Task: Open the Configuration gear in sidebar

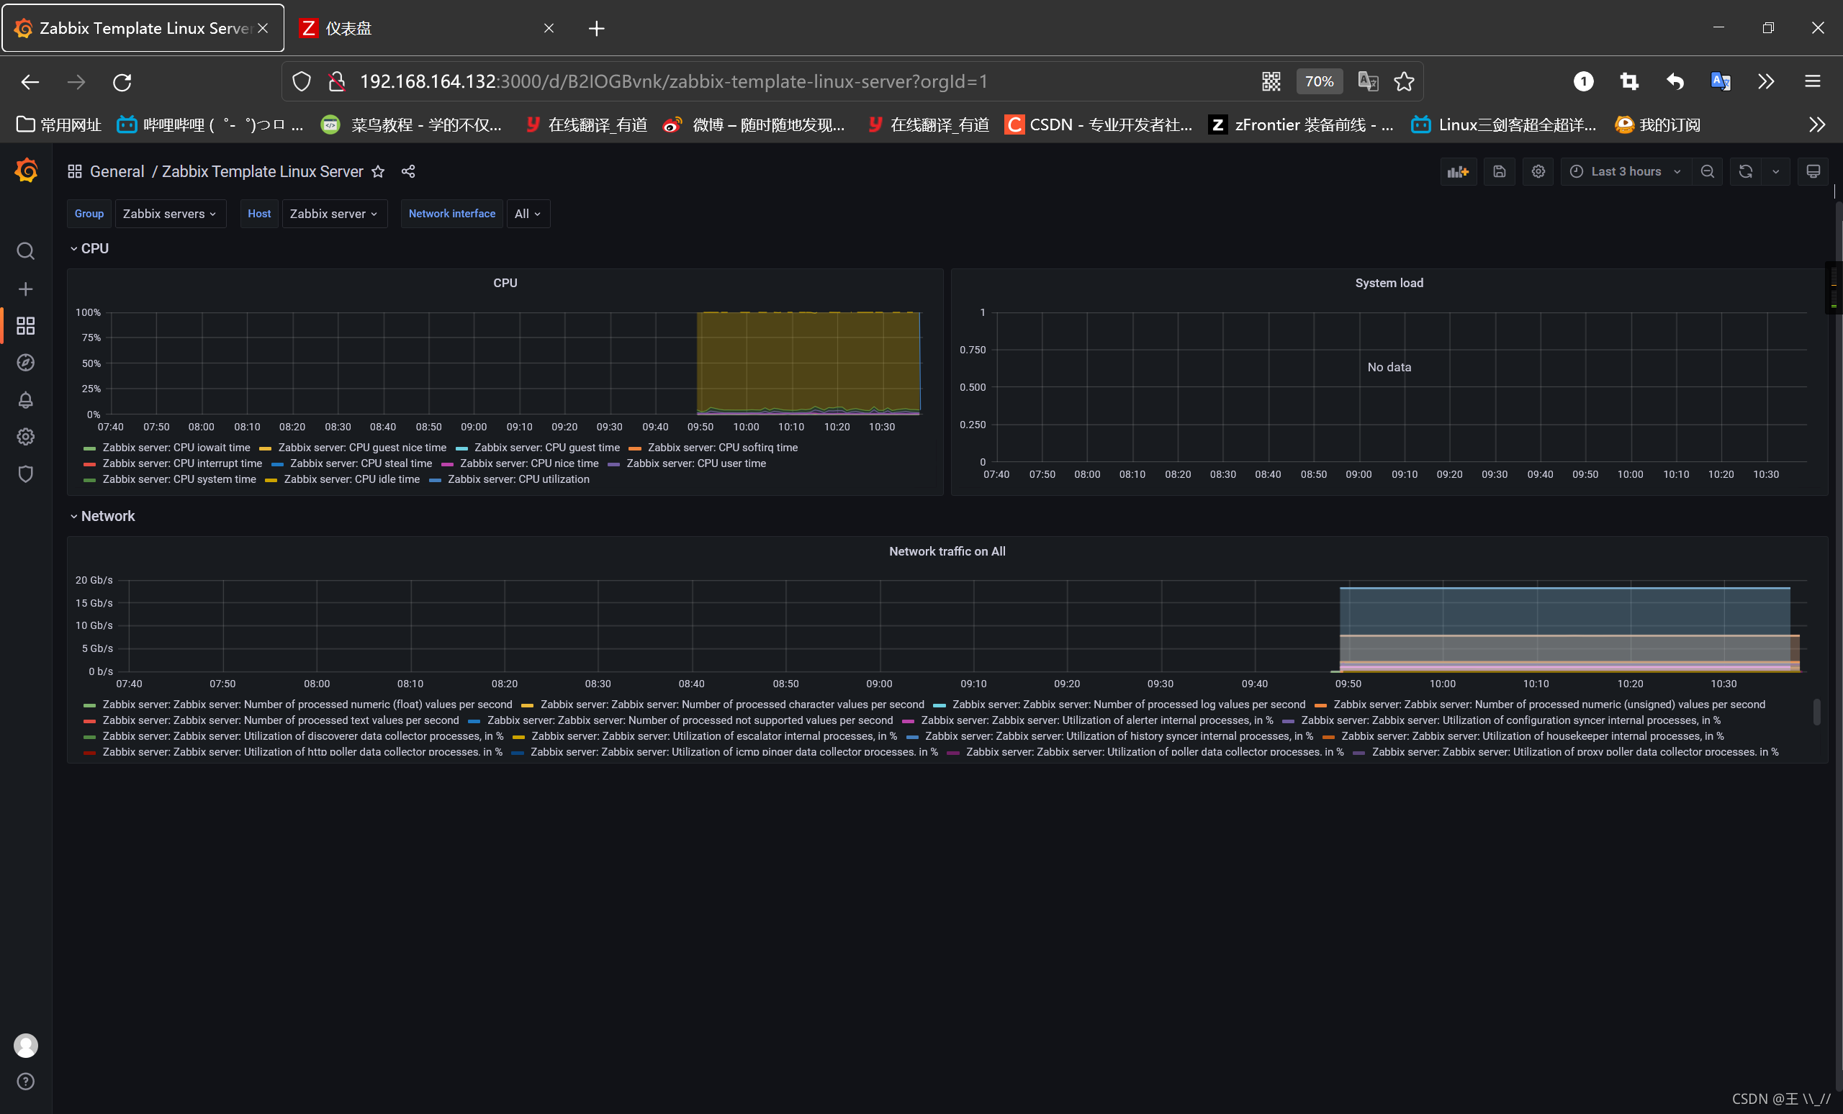Action: pyautogui.click(x=25, y=437)
